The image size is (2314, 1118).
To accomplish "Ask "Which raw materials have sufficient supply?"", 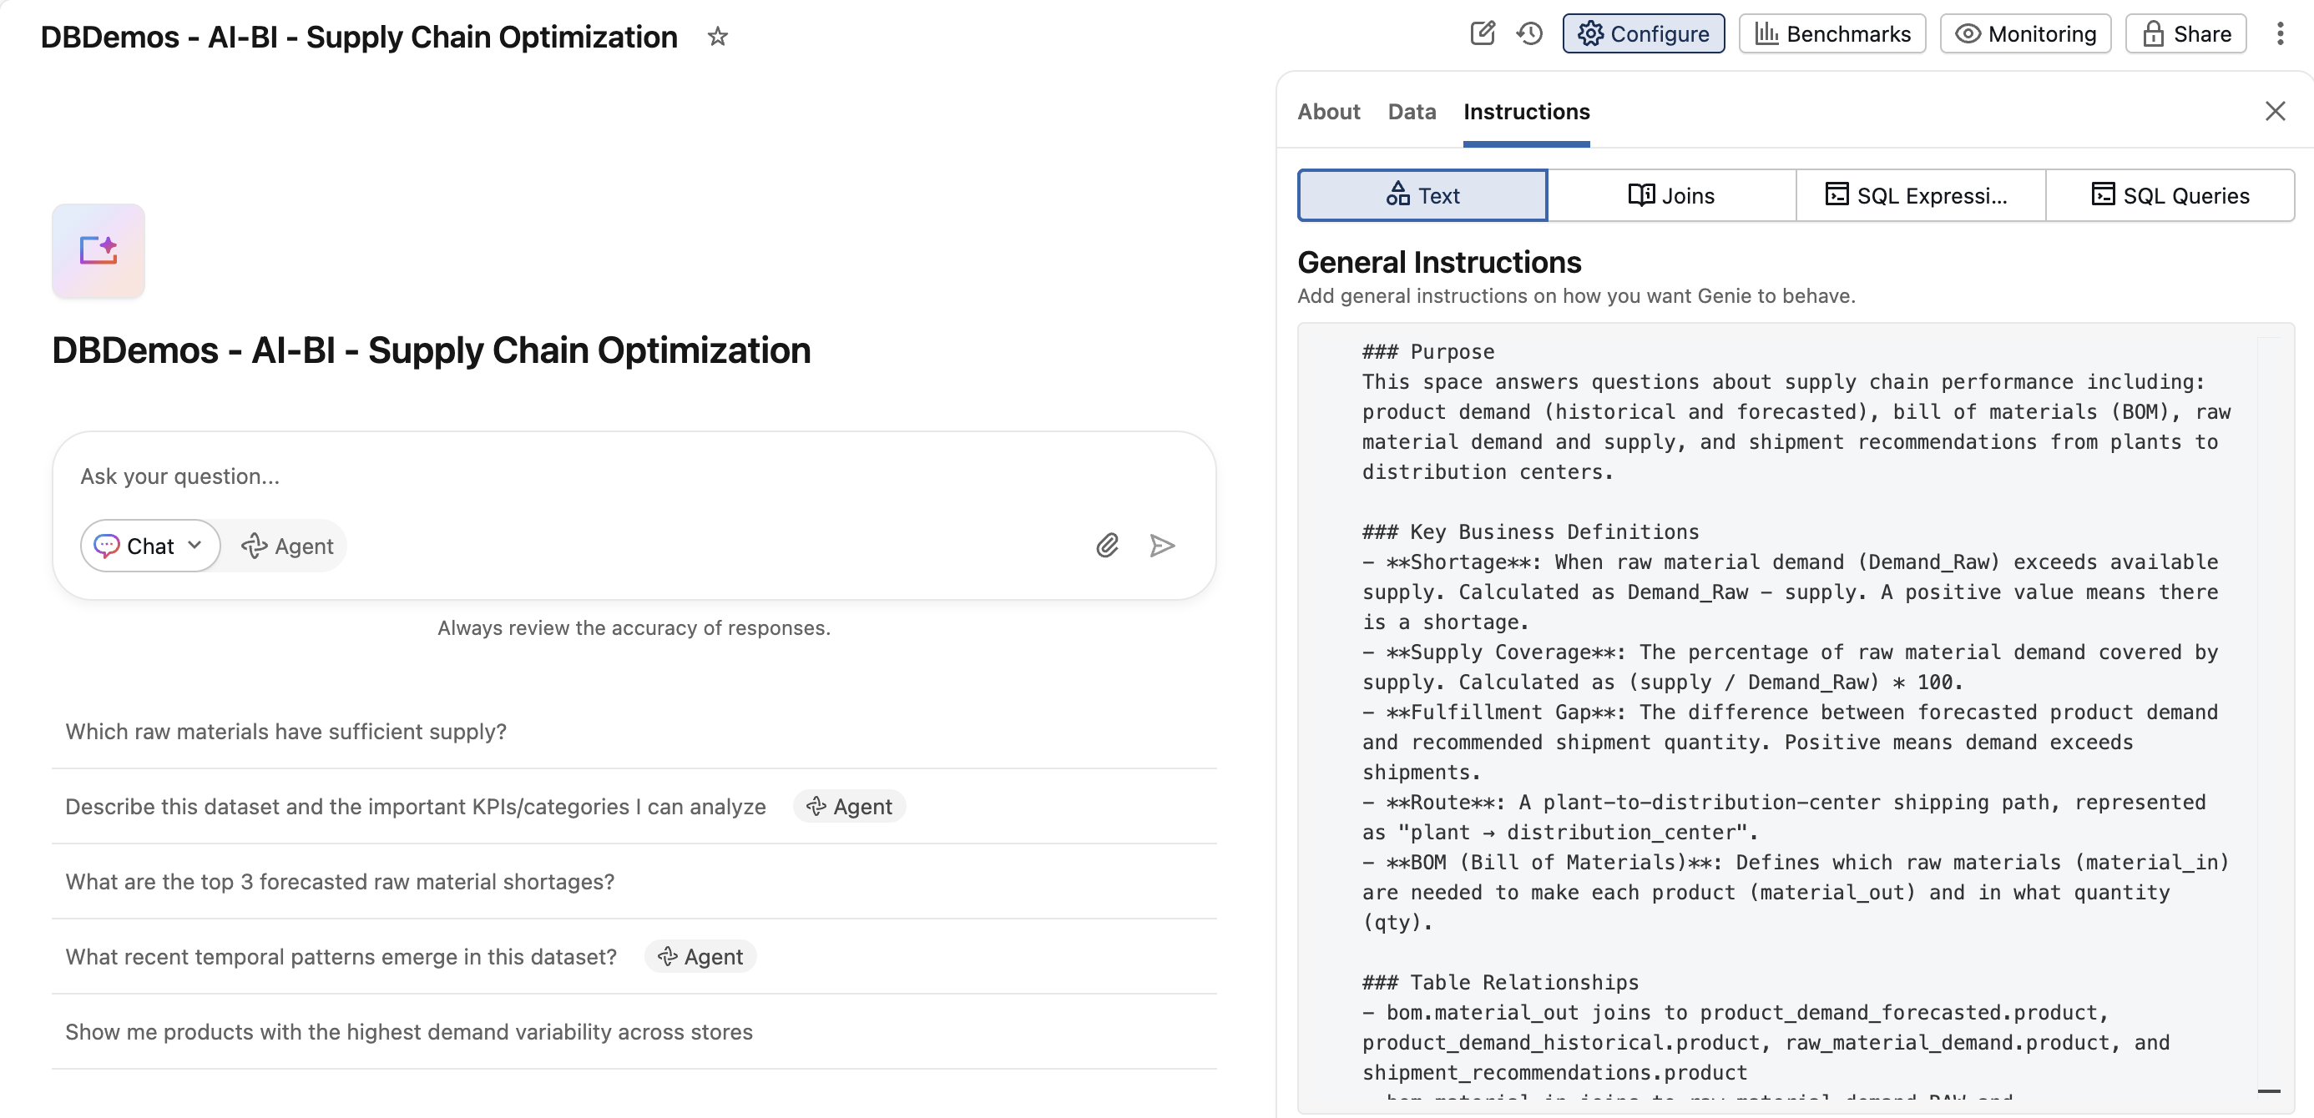I will tap(285, 731).
